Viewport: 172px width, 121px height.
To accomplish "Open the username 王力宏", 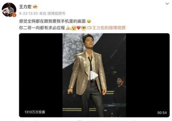I will (x=25, y=7).
